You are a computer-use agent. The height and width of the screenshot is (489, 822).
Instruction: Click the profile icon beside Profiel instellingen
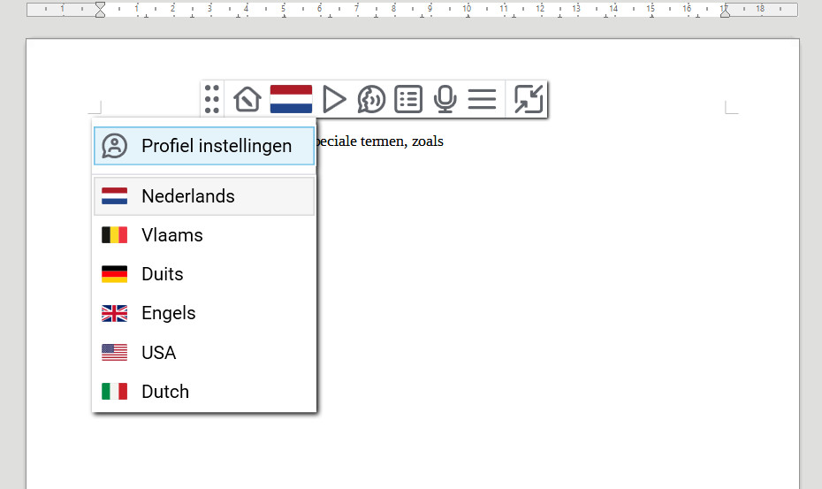[114, 146]
